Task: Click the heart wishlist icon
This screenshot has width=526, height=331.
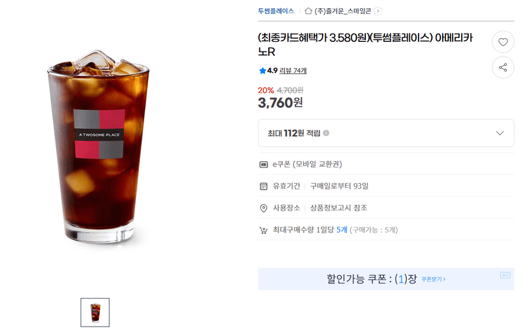Action: [503, 42]
